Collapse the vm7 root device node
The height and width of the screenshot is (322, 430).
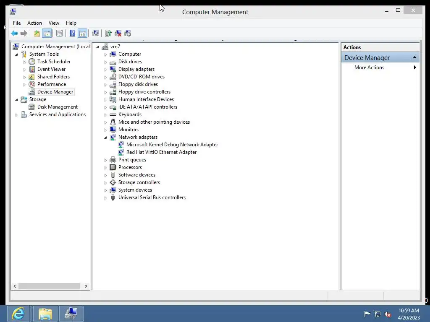[97, 47]
